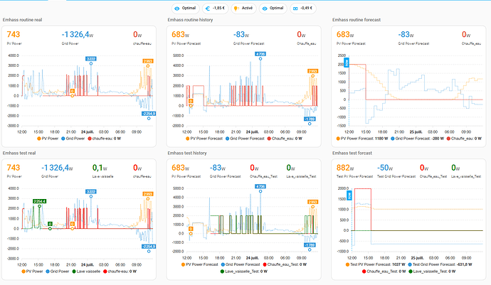Toggle Grid Power Forecast in Emhass routine history legend
Image resolution: width=491 pixels, height=285 pixels.
coord(245,139)
